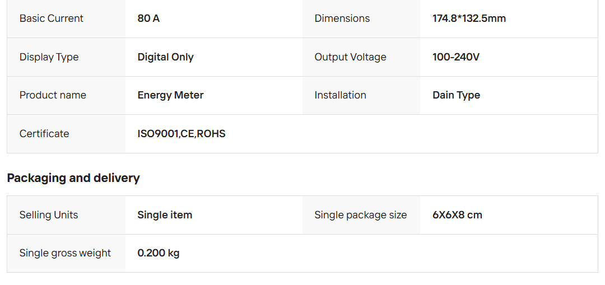Click the Dimensions label
The width and height of the screenshot is (605, 285).
tap(342, 18)
